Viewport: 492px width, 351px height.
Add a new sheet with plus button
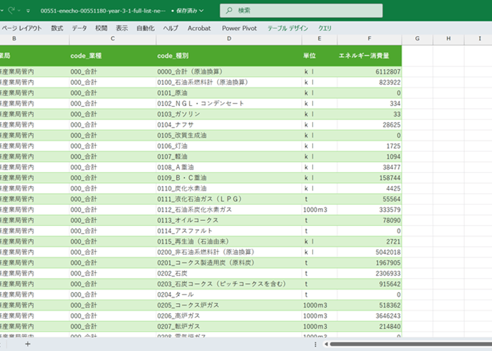coord(28,344)
